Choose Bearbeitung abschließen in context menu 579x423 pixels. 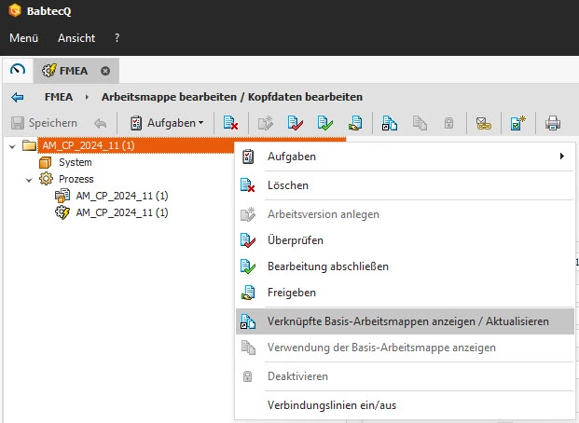point(405,266)
